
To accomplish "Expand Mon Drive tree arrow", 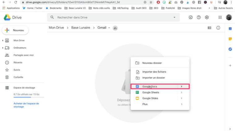I will click(x=3, y=40).
